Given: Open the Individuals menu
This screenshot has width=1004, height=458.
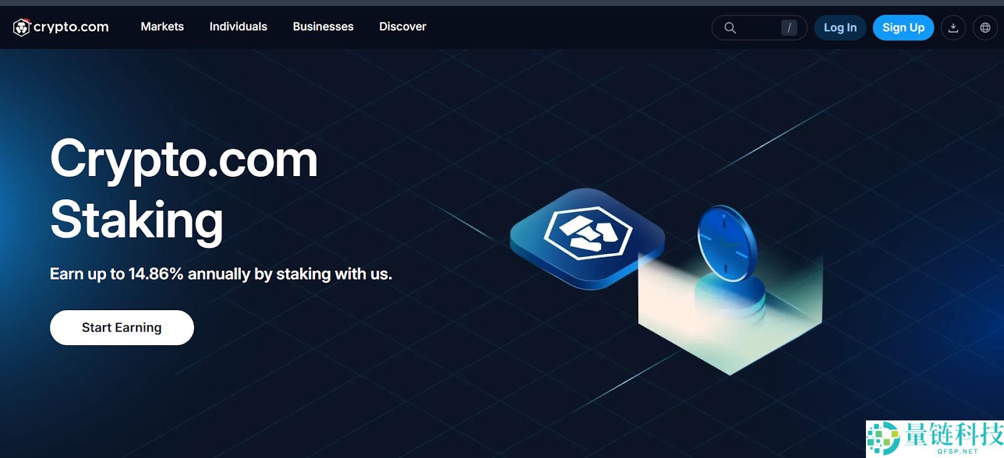Looking at the screenshot, I should coord(238,26).
